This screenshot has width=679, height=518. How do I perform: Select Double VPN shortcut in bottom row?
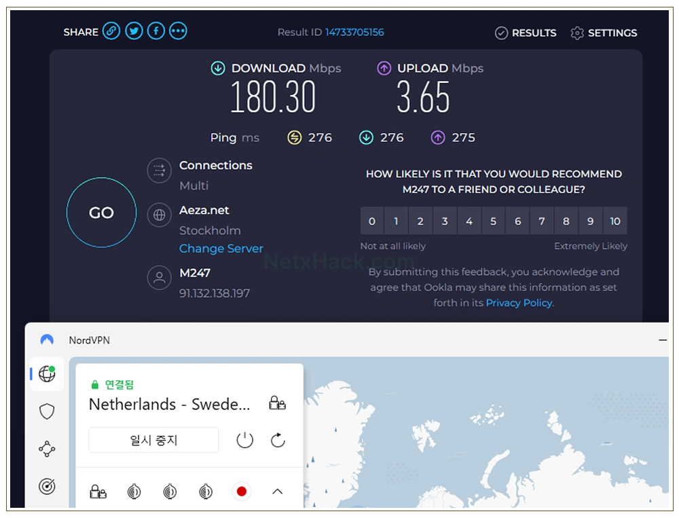98,492
